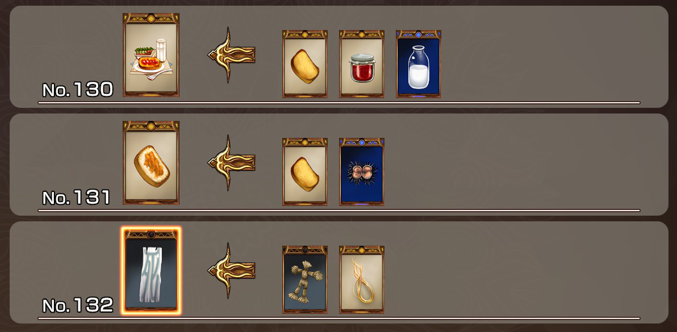Choose the milk bottle ingredient card
The width and height of the screenshot is (677, 332).
[x=419, y=64]
